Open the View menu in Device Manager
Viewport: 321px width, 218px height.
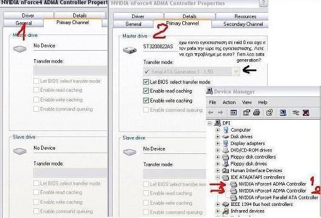coord(247,102)
